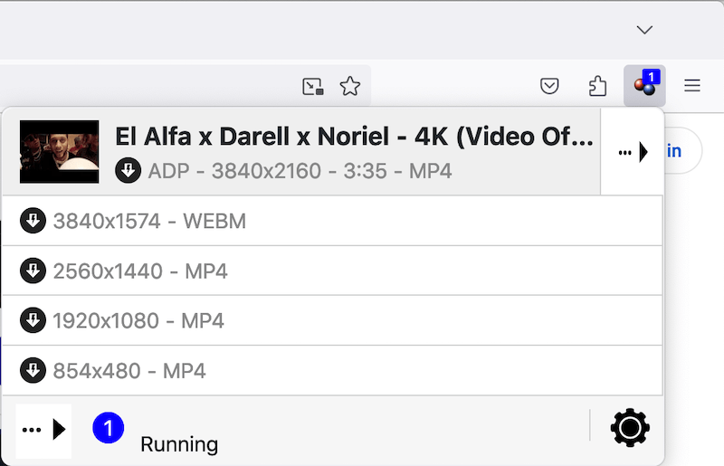Image resolution: width=724 pixels, height=466 pixels.
Task: Click the ADP 3840x2160 3:35 MP4 details
Action: click(x=300, y=170)
